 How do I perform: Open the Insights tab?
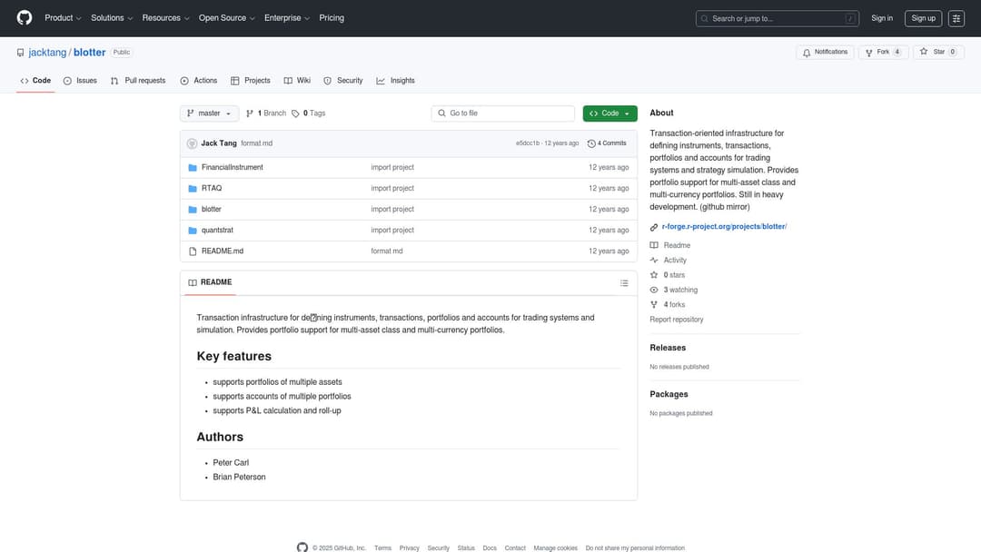pyautogui.click(x=395, y=81)
